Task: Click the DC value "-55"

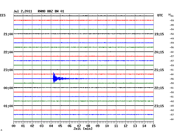Action: (x=172, y=25)
